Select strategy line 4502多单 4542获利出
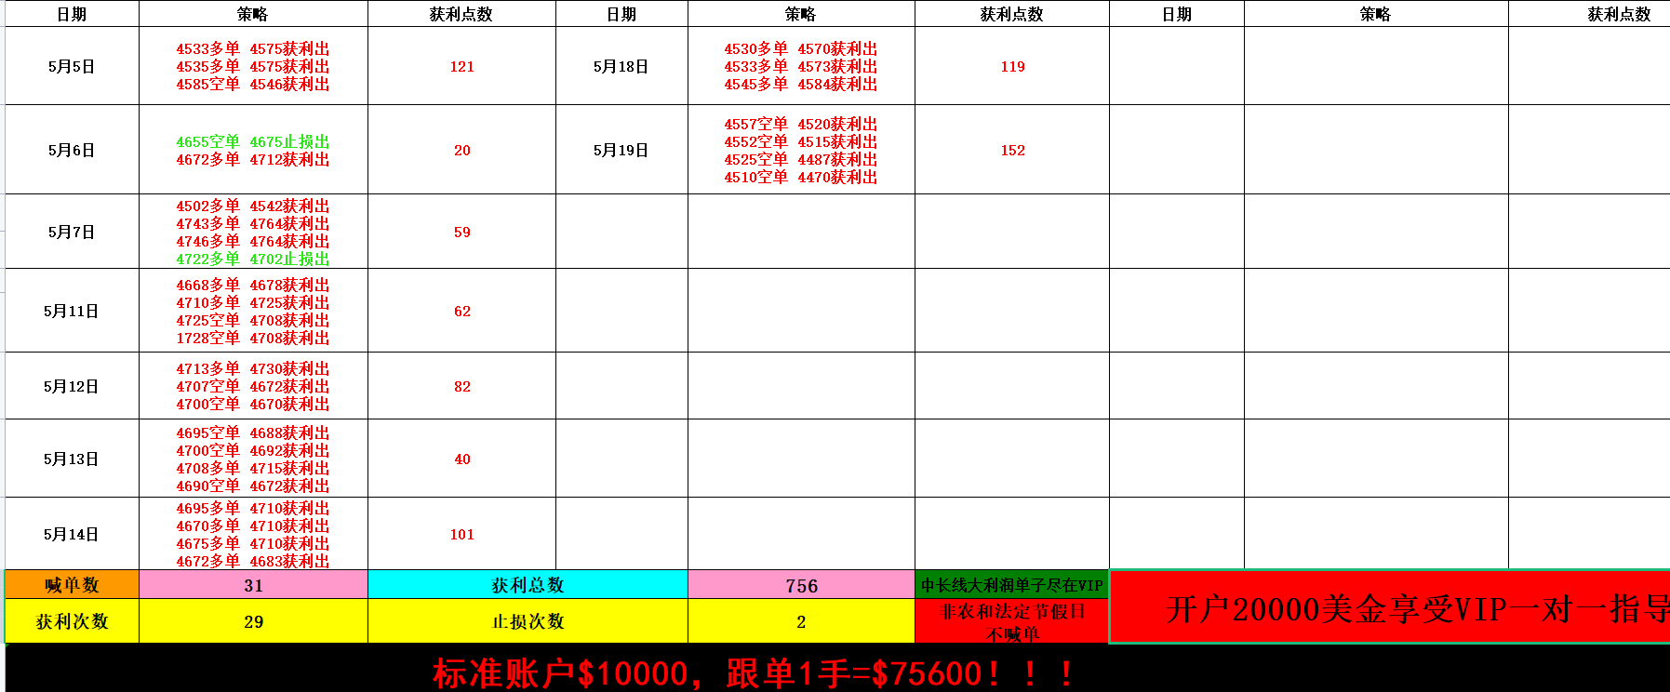The height and width of the screenshot is (692, 1670). coord(253,206)
